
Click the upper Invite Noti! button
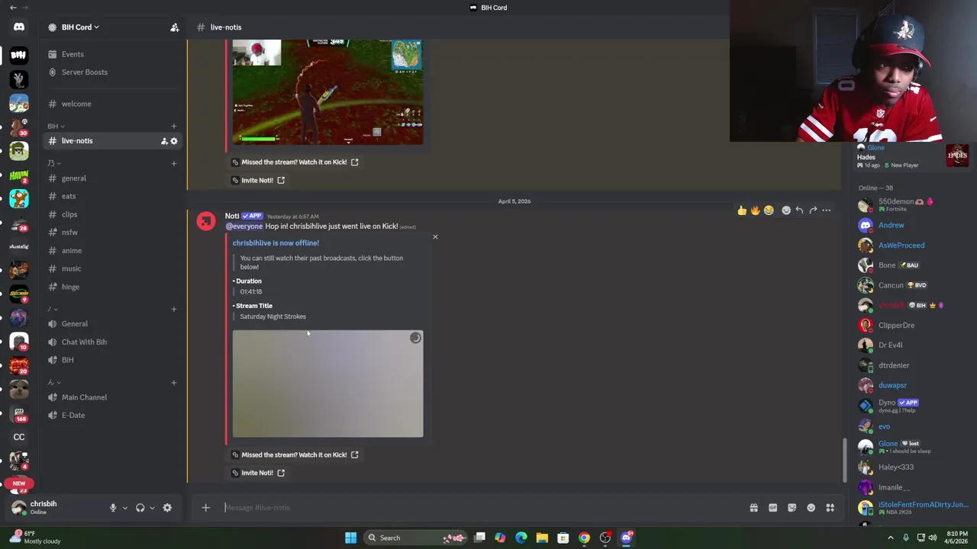point(259,181)
